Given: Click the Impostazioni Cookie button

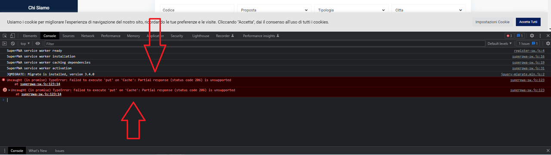Looking at the screenshot, I should tap(492, 22).
